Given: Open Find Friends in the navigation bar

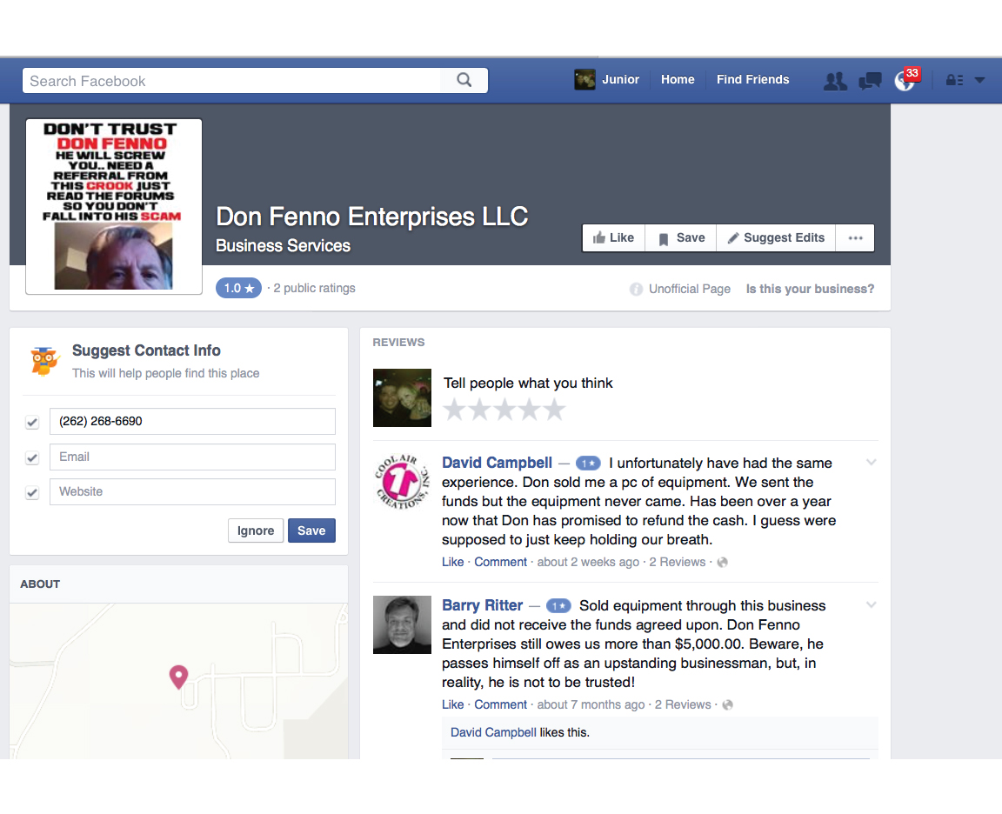Looking at the screenshot, I should 752,79.
